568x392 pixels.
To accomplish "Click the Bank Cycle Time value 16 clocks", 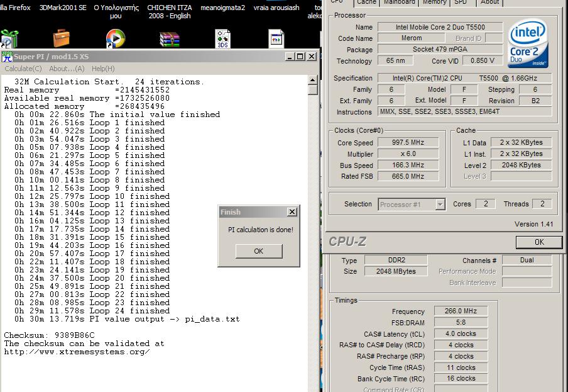I will pos(461,378).
